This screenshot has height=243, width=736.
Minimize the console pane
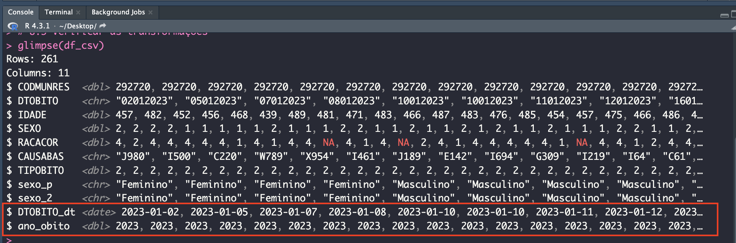point(724,15)
